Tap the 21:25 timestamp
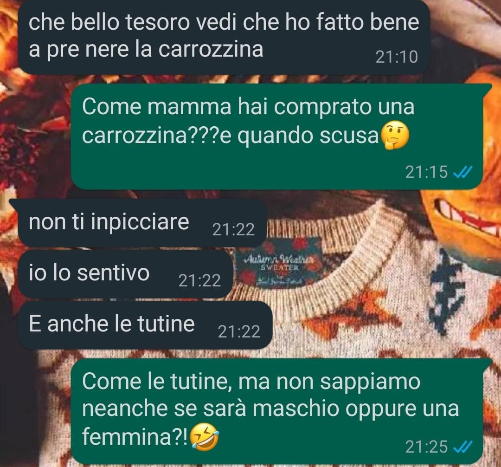 [x=426, y=447]
